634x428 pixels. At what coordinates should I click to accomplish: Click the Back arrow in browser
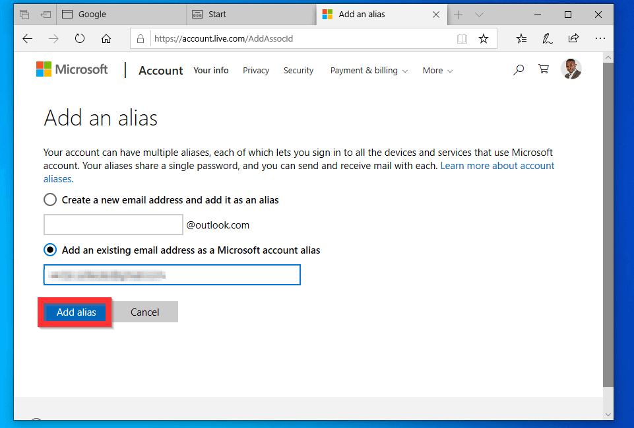tap(27, 38)
